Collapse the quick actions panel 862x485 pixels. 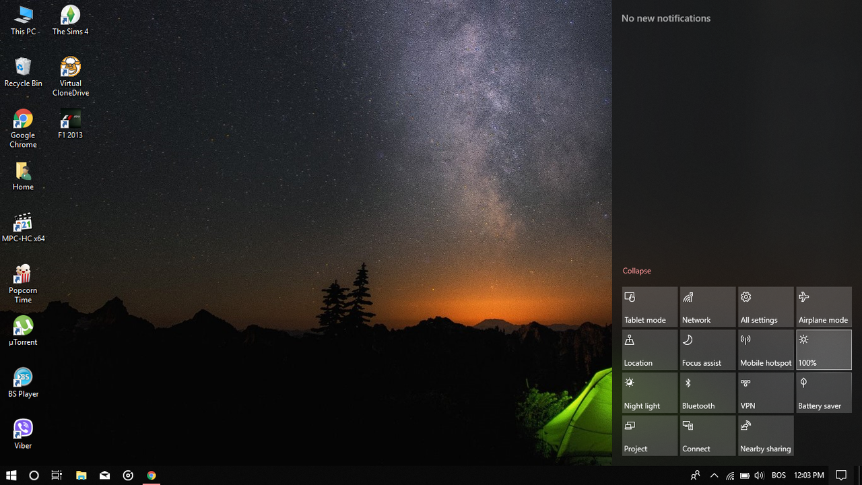click(x=636, y=271)
